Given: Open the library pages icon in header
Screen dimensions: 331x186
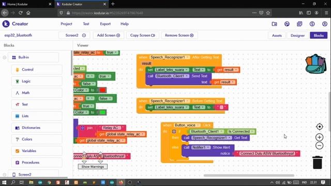Looking at the screenshot, I should [299, 24].
